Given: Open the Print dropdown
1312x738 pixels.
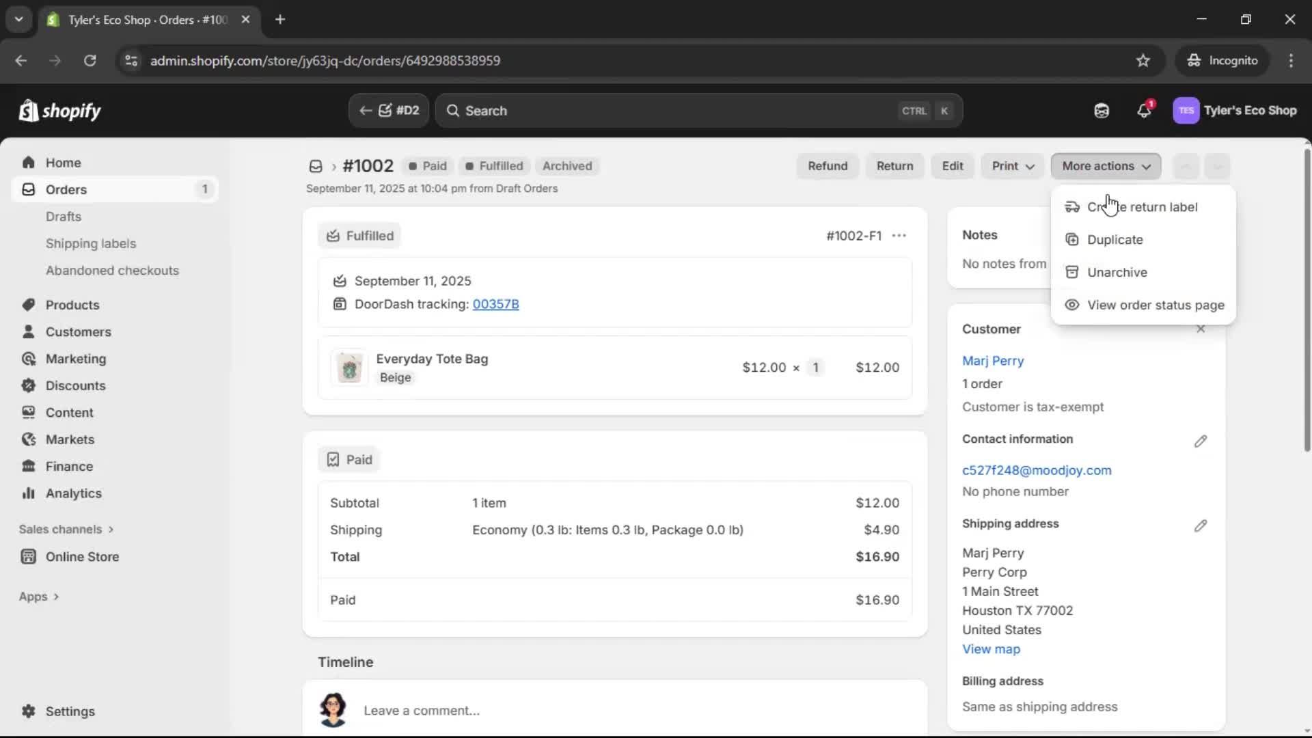Looking at the screenshot, I should (1011, 166).
